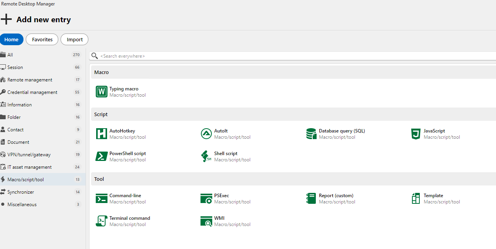Viewport: 496px width, 249px height.
Task: Select the JavaScript shield icon
Action: [416, 134]
